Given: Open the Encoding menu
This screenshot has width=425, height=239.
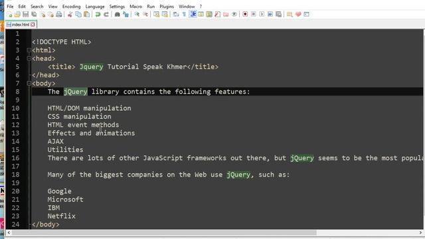Looking at the screenshot, I should click(71, 6).
